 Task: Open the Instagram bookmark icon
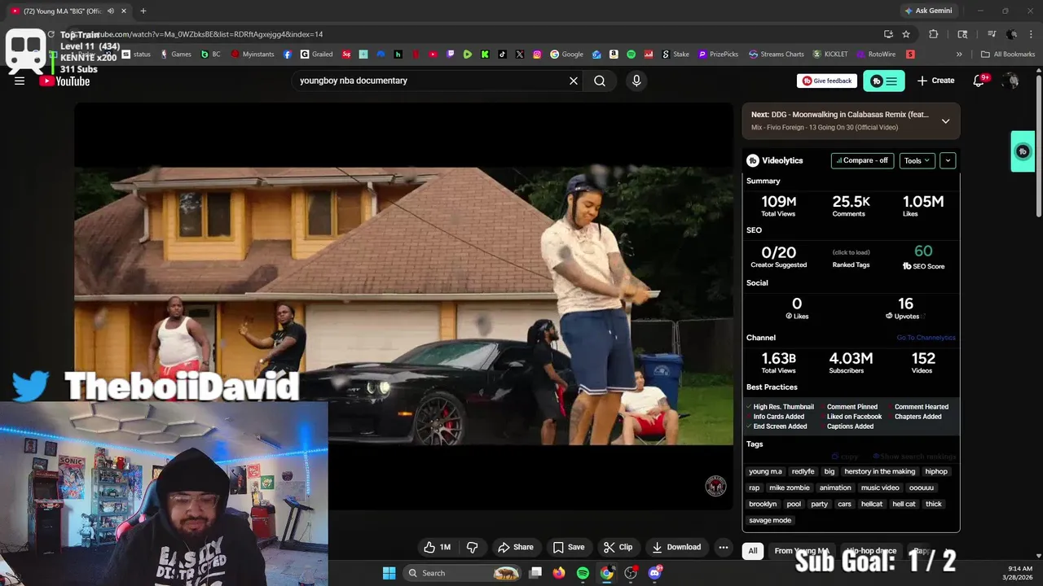click(x=537, y=55)
